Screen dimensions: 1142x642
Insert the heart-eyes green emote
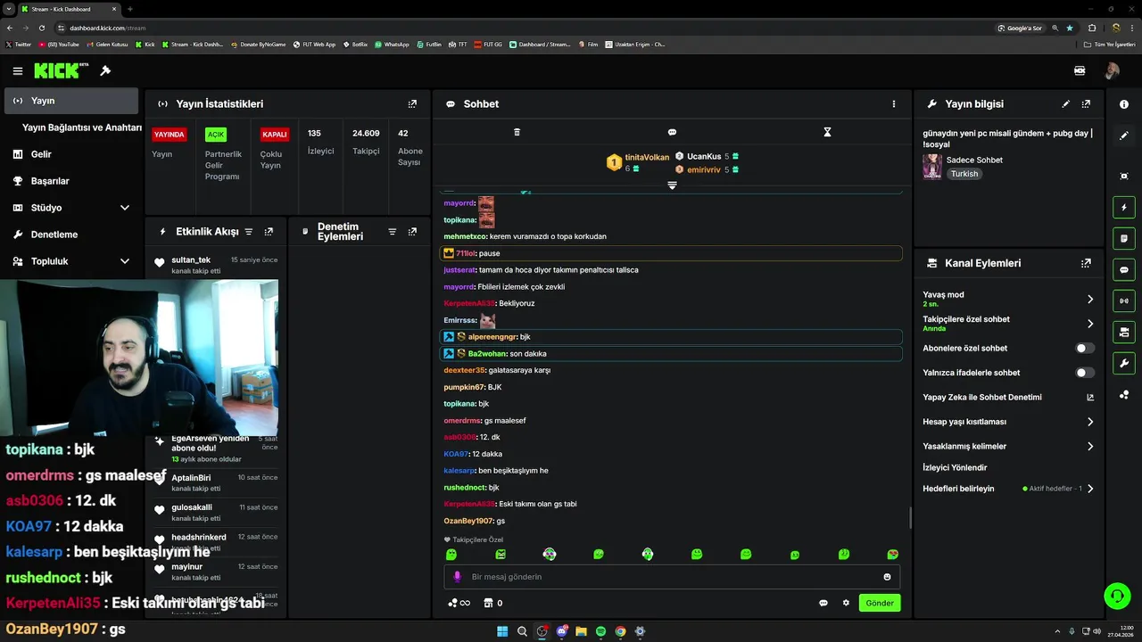892,554
